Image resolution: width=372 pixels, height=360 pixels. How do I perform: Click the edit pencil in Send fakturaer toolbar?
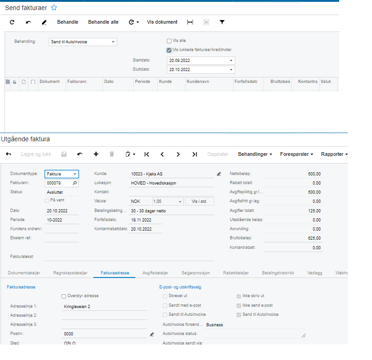pyautogui.click(x=44, y=22)
